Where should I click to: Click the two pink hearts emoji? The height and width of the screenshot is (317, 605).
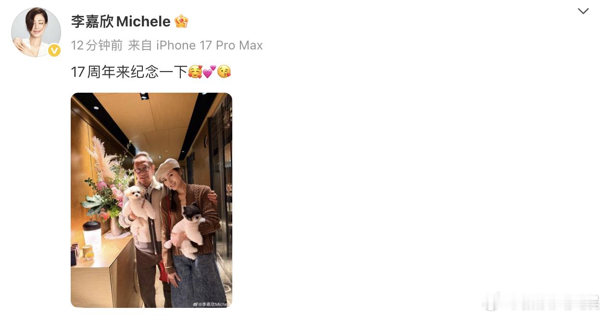pyautogui.click(x=209, y=72)
